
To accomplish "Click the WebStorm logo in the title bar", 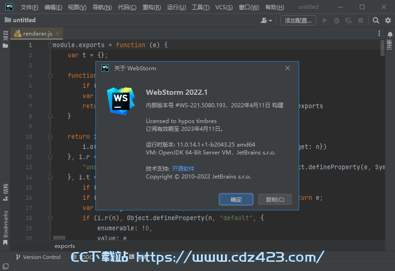I will (x=9, y=7).
